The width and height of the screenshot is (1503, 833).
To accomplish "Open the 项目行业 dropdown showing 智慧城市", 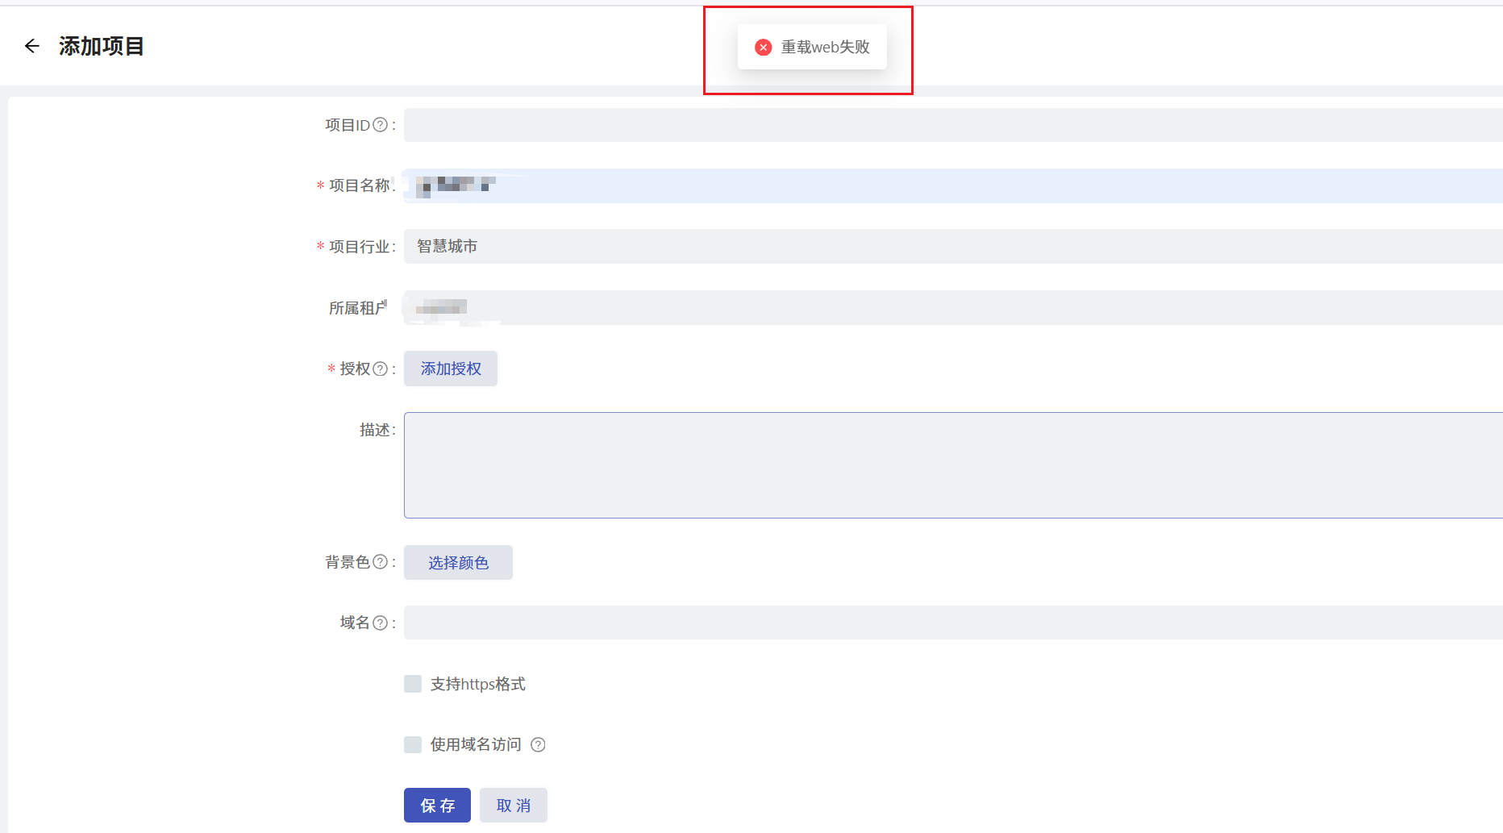I will pos(953,246).
